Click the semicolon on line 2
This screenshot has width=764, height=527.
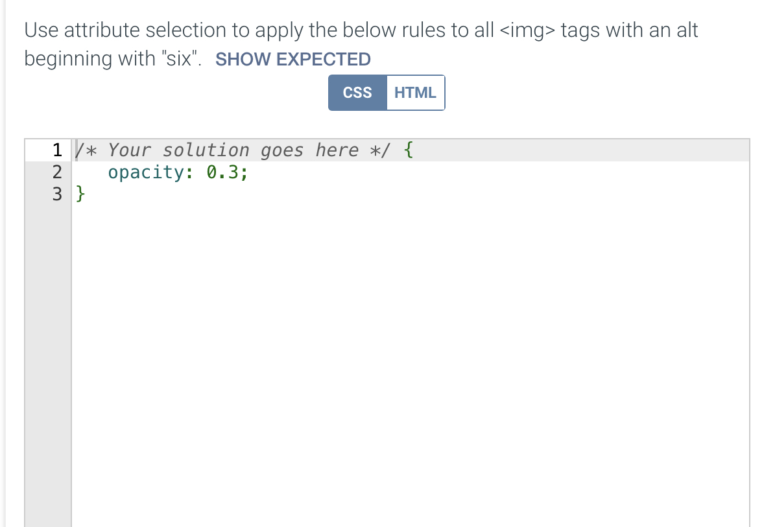243,172
